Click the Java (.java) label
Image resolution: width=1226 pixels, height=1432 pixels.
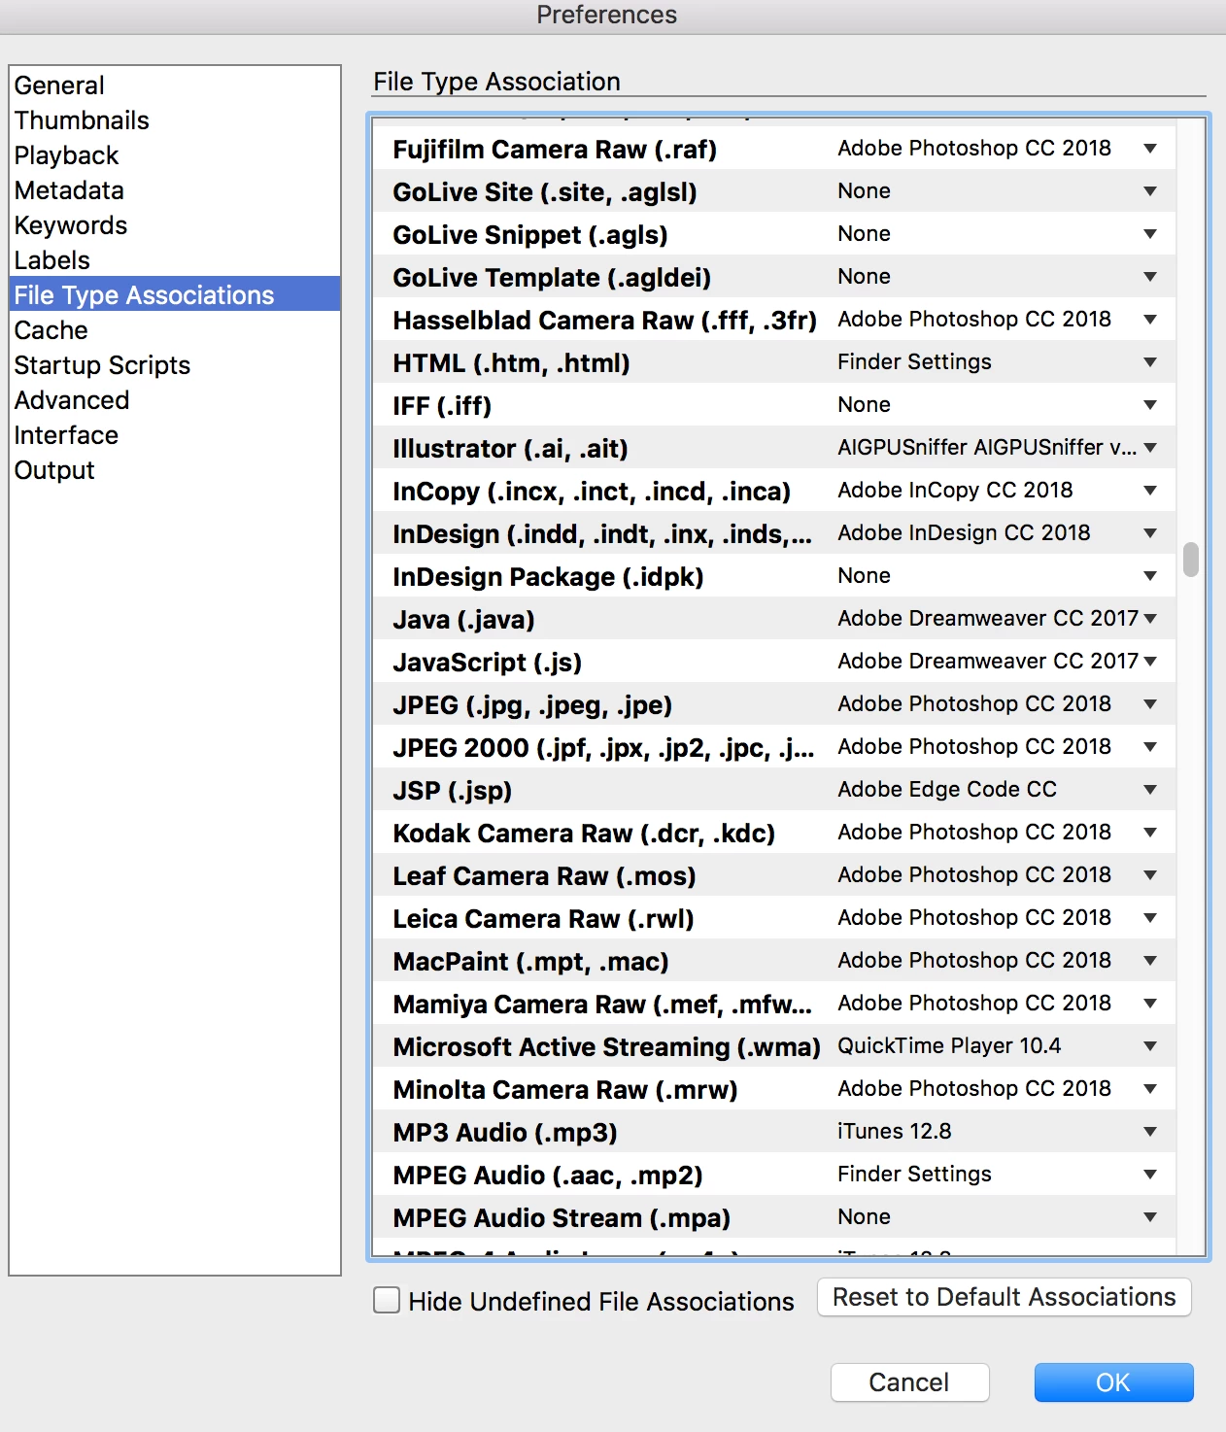click(463, 620)
